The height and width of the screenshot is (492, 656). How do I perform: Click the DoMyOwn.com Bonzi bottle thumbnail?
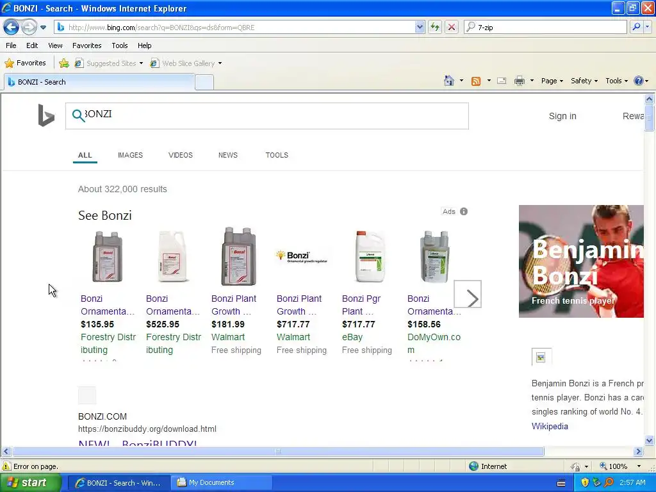pyautogui.click(x=435, y=257)
